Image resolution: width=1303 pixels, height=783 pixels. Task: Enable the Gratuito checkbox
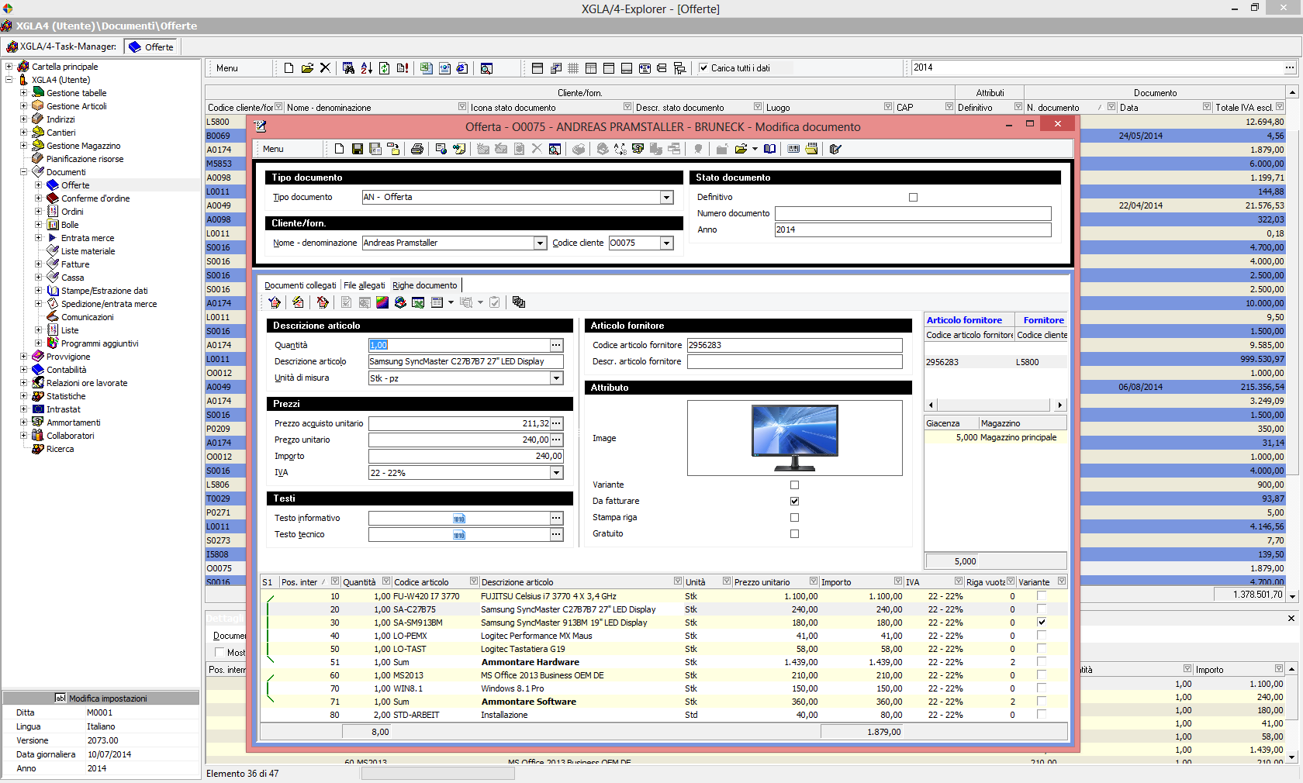tap(794, 533)
